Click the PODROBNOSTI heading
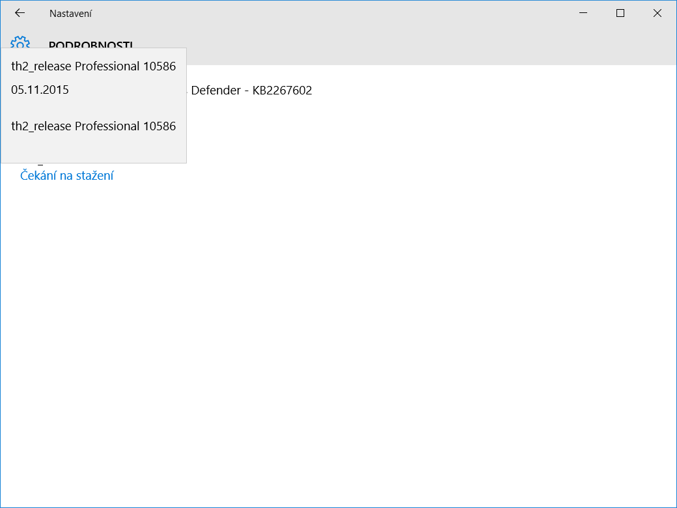The image size is (677, 508). coord(90,44)
